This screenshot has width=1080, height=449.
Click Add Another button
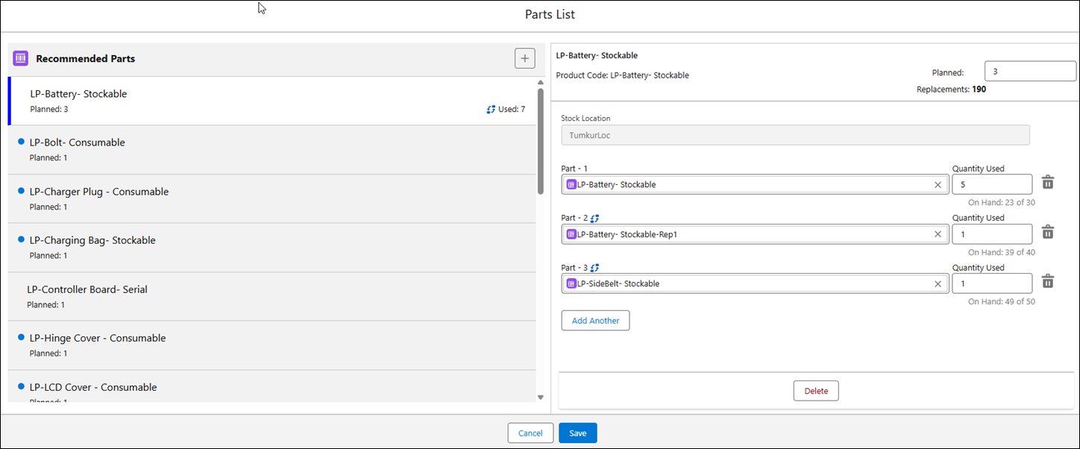(595, 321)
